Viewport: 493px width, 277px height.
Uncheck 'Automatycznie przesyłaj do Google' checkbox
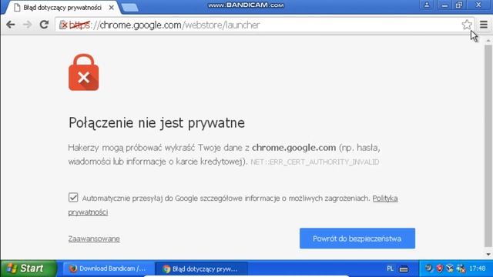click(x=73, y=197)
